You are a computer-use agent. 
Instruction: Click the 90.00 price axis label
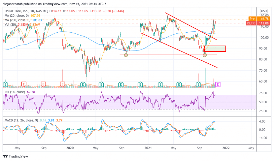[x=263, y=48]
